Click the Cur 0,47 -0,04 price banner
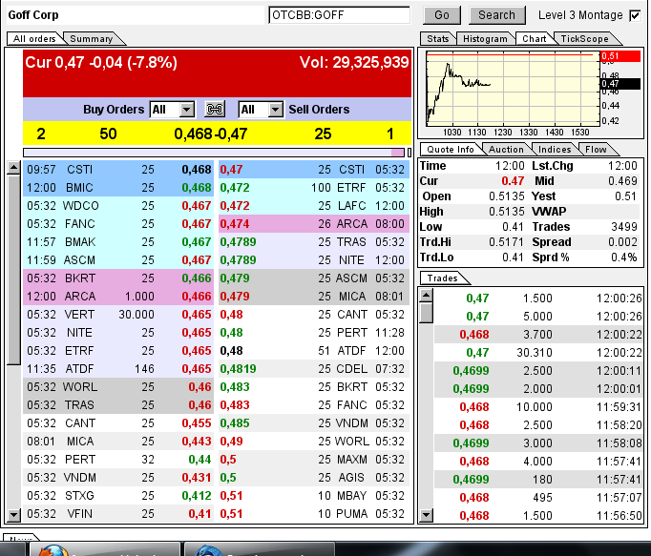The image size is (651, 556). click(101, 62)
